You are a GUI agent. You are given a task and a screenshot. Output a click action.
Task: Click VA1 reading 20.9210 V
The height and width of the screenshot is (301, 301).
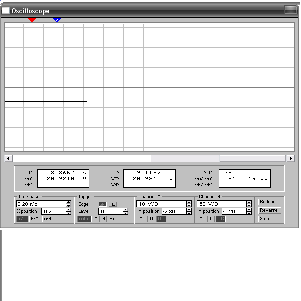click(x=66, y=179)
